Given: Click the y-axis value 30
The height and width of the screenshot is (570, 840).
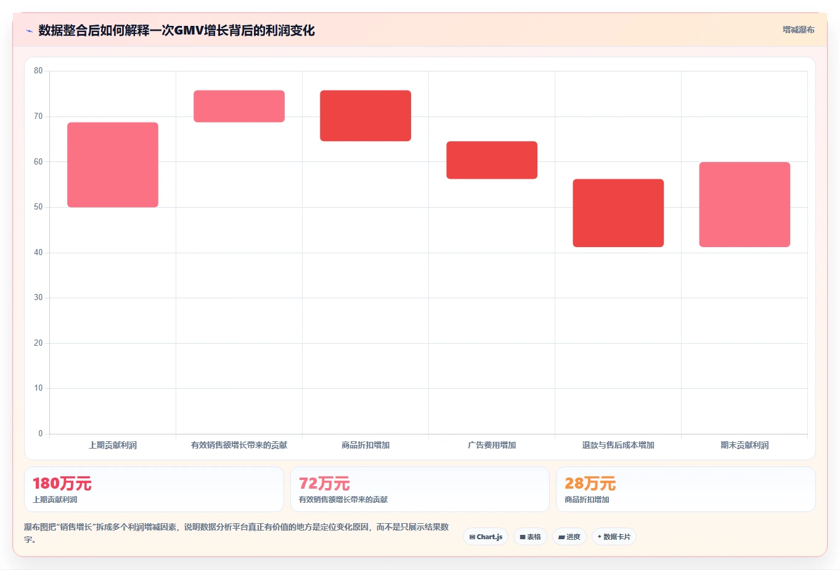Looking at the screenshot, I should tap(38, 298).
